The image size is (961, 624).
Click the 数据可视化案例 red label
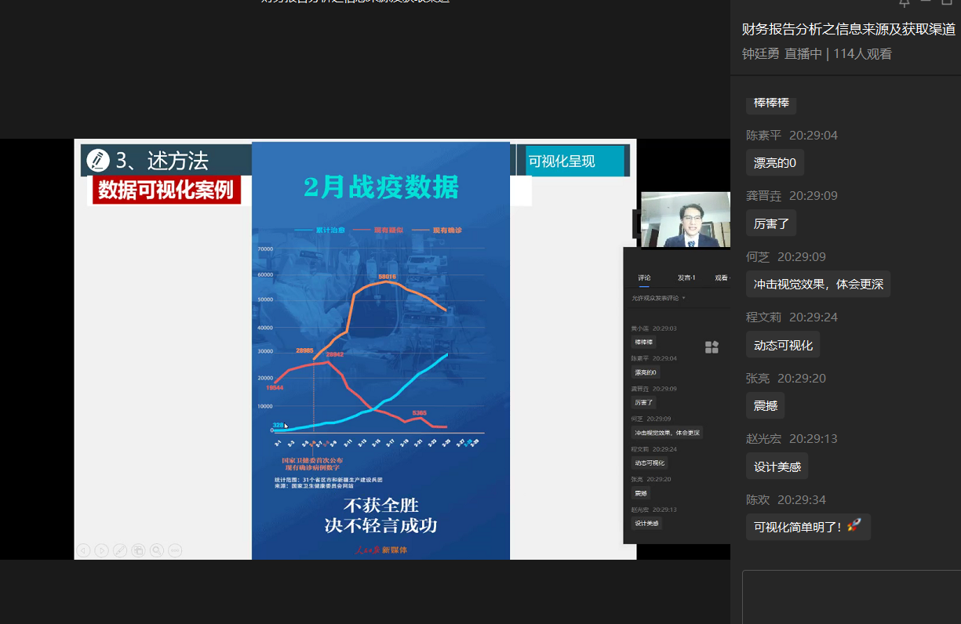(166, 190)
